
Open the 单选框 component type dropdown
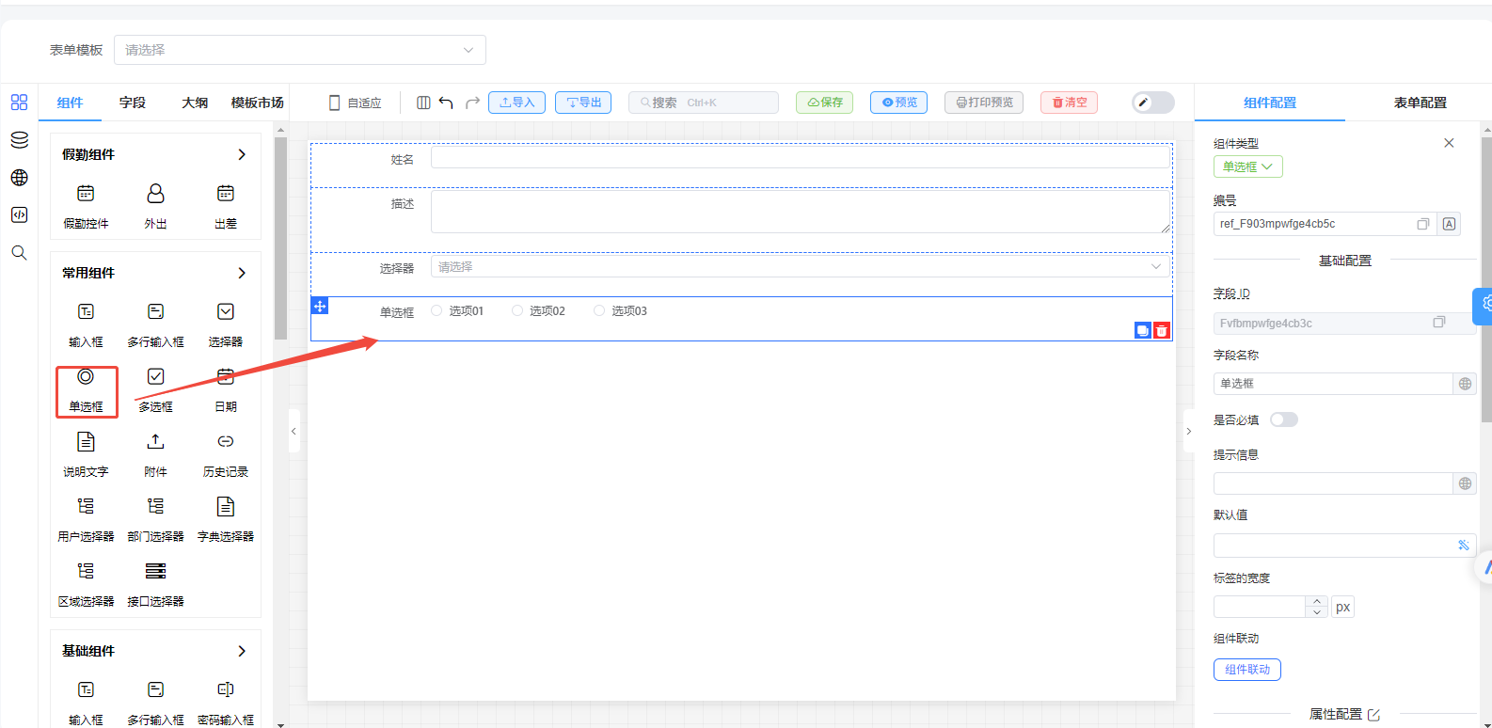(1247, 166)
